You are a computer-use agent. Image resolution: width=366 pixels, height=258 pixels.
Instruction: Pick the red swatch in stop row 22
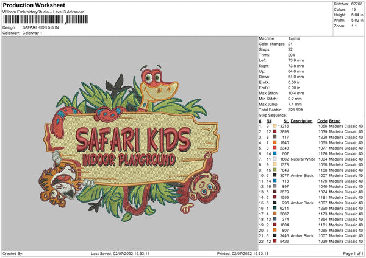click(x=274, y=241)
